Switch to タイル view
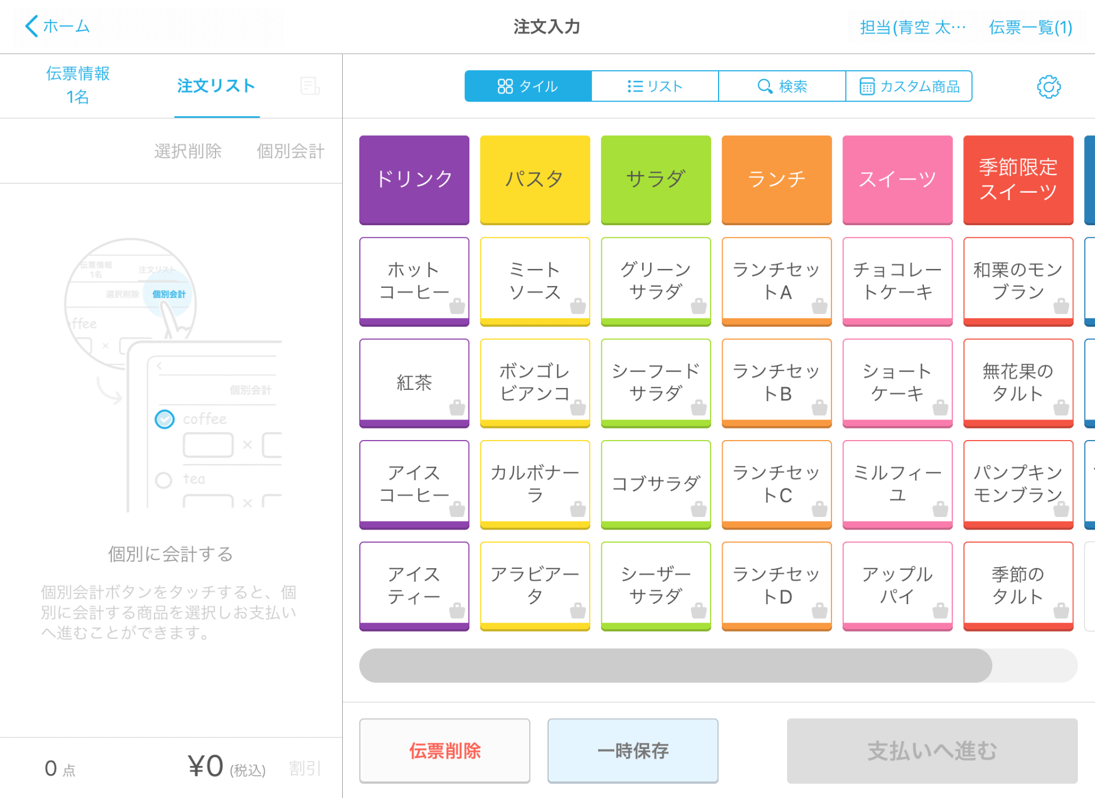The width and height of the screenshot is (1095, 798). (528, 86)
